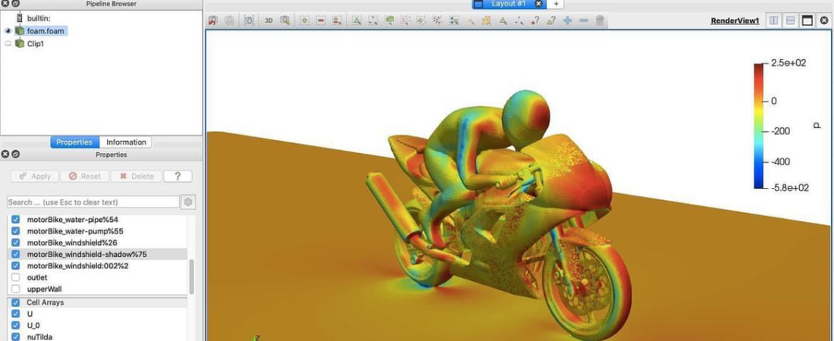Screen dimensions: 834x341
Task: Float the Properties panel
Action: pos(15,155)
